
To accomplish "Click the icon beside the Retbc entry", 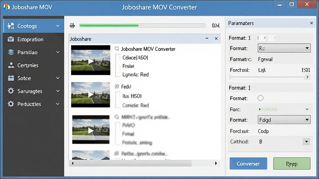I will coord(117,153).
